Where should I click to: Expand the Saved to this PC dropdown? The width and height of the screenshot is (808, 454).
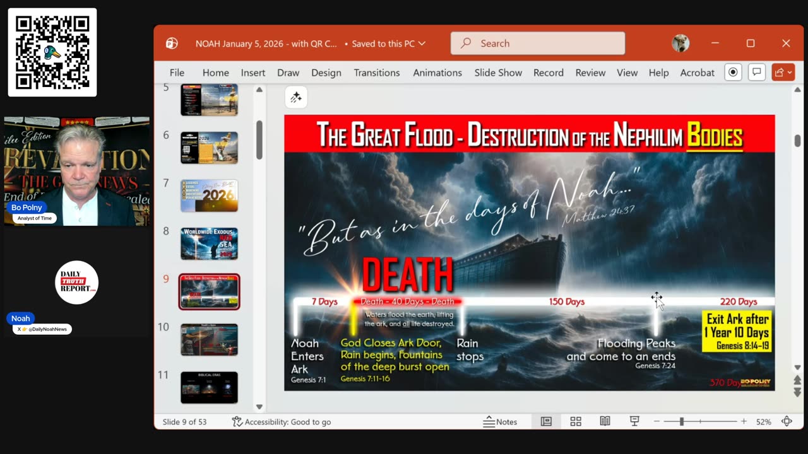tap(422, 44)
